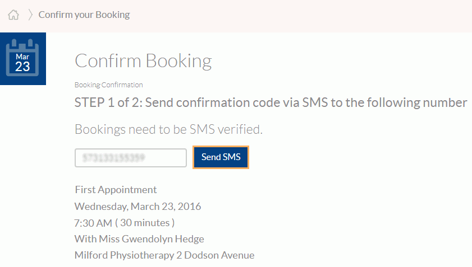Click the "First Appointment" line
The height and width of the screenshot is (267, 472).
[116, 189]
